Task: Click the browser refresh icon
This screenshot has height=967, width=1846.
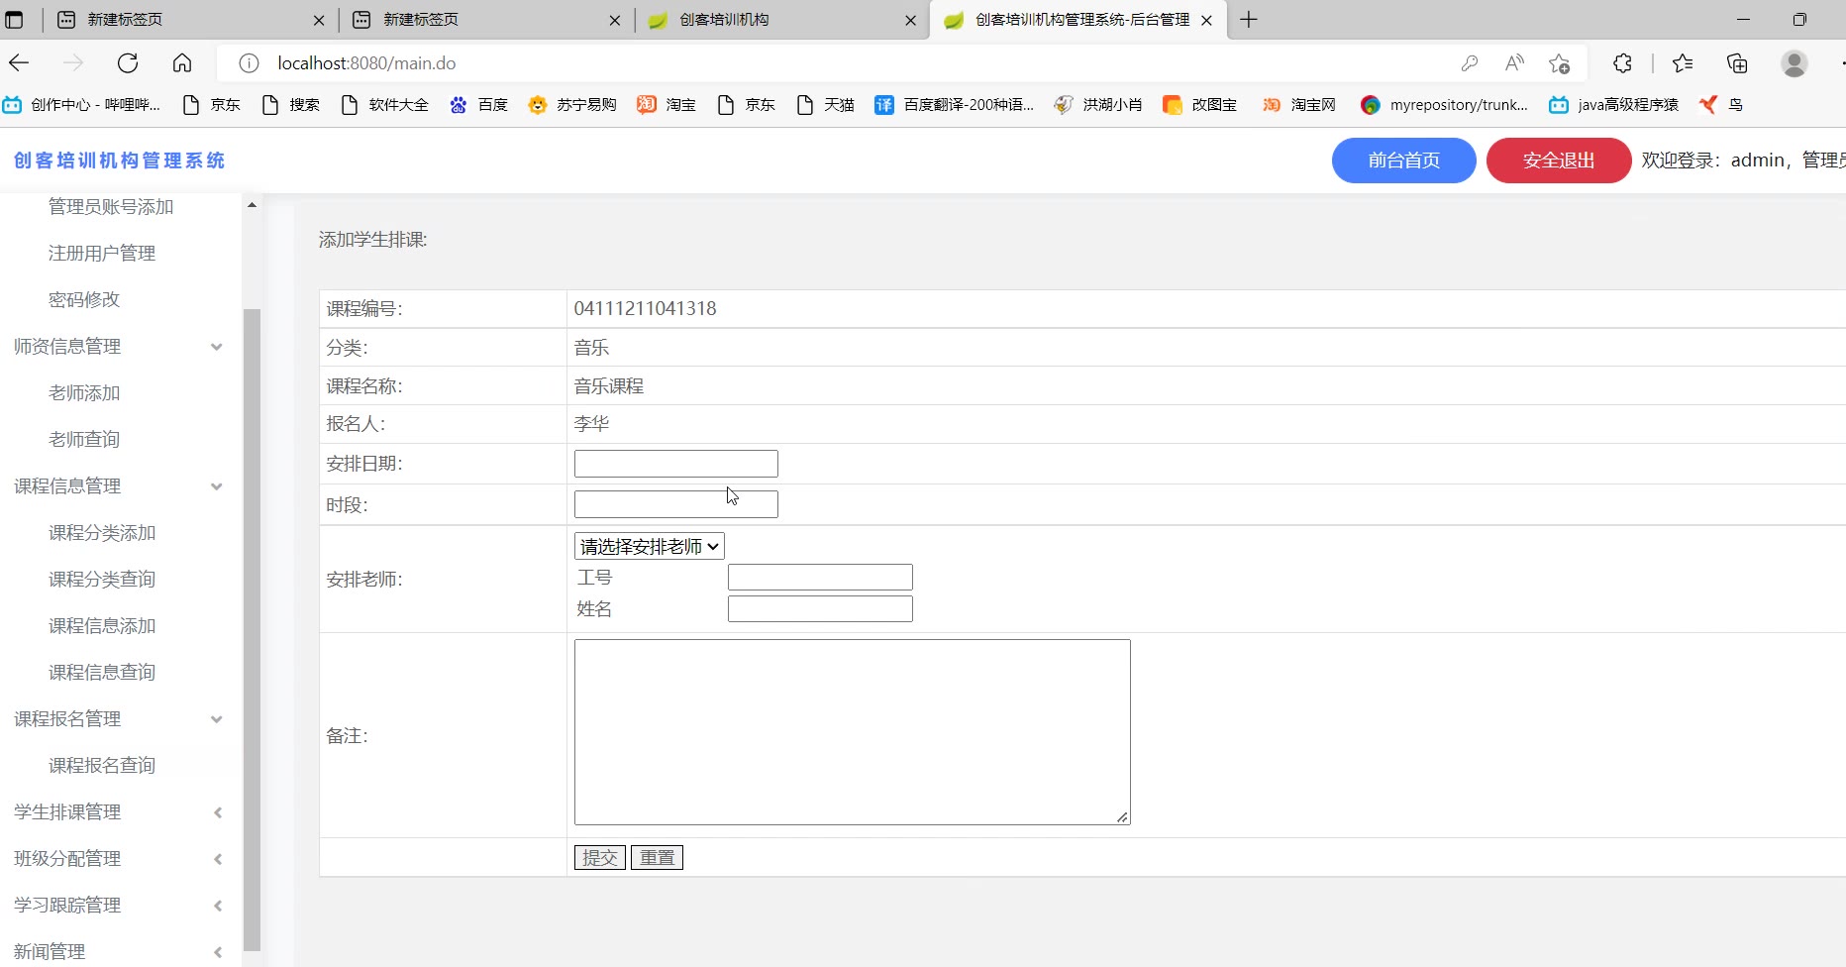Action: (x=128, y=63)
